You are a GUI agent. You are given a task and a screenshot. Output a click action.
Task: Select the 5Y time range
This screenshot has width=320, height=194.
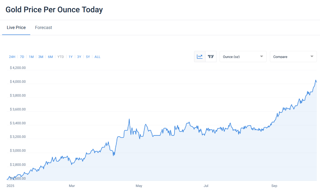coord(88,57)
